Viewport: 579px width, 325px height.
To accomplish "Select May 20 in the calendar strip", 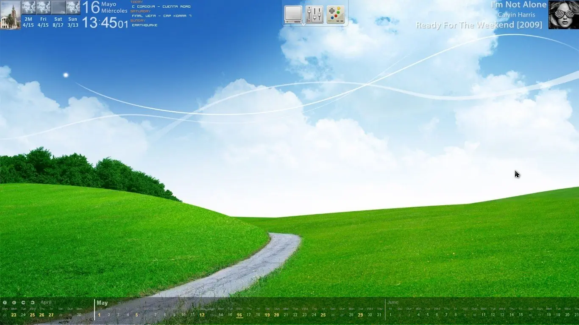I will (x=276, y=315).
